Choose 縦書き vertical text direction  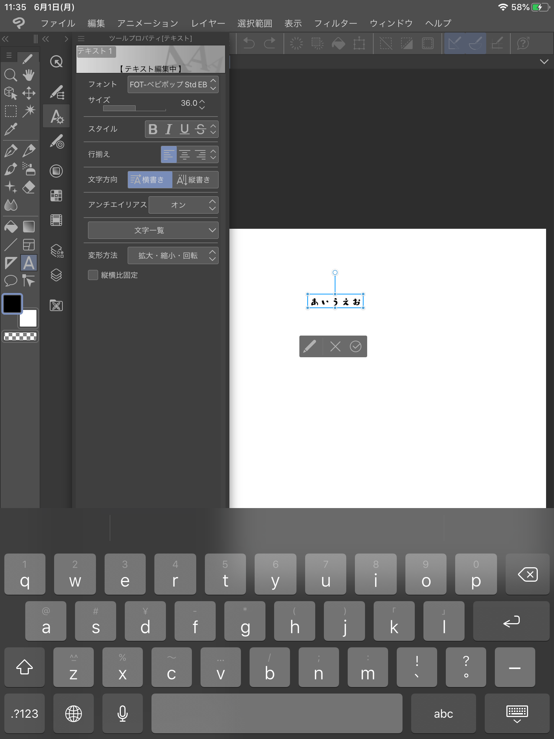(x=195, y=180)
